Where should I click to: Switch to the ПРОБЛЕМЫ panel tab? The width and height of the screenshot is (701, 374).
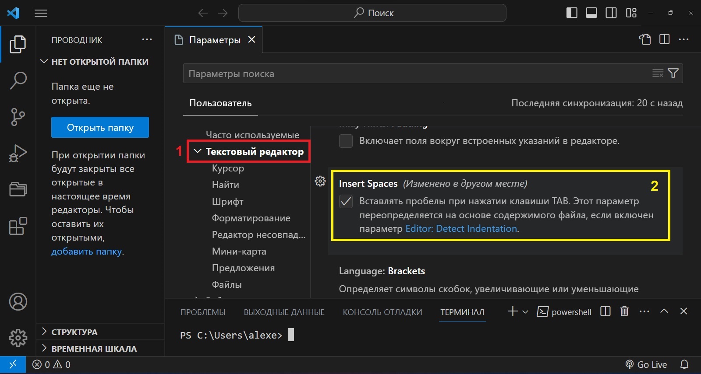[202, 312]
